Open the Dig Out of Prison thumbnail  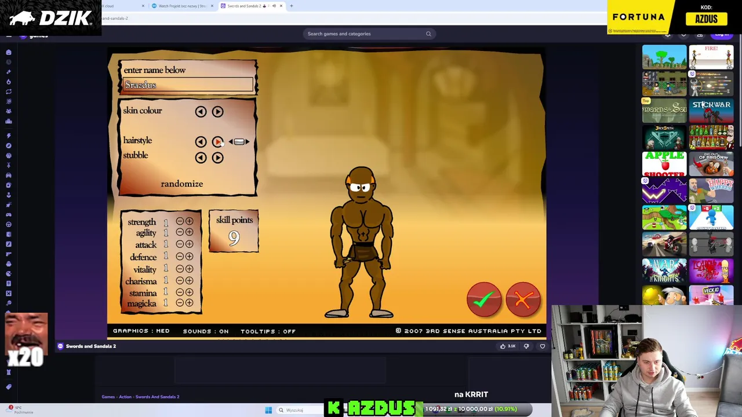tap(711, 164)
